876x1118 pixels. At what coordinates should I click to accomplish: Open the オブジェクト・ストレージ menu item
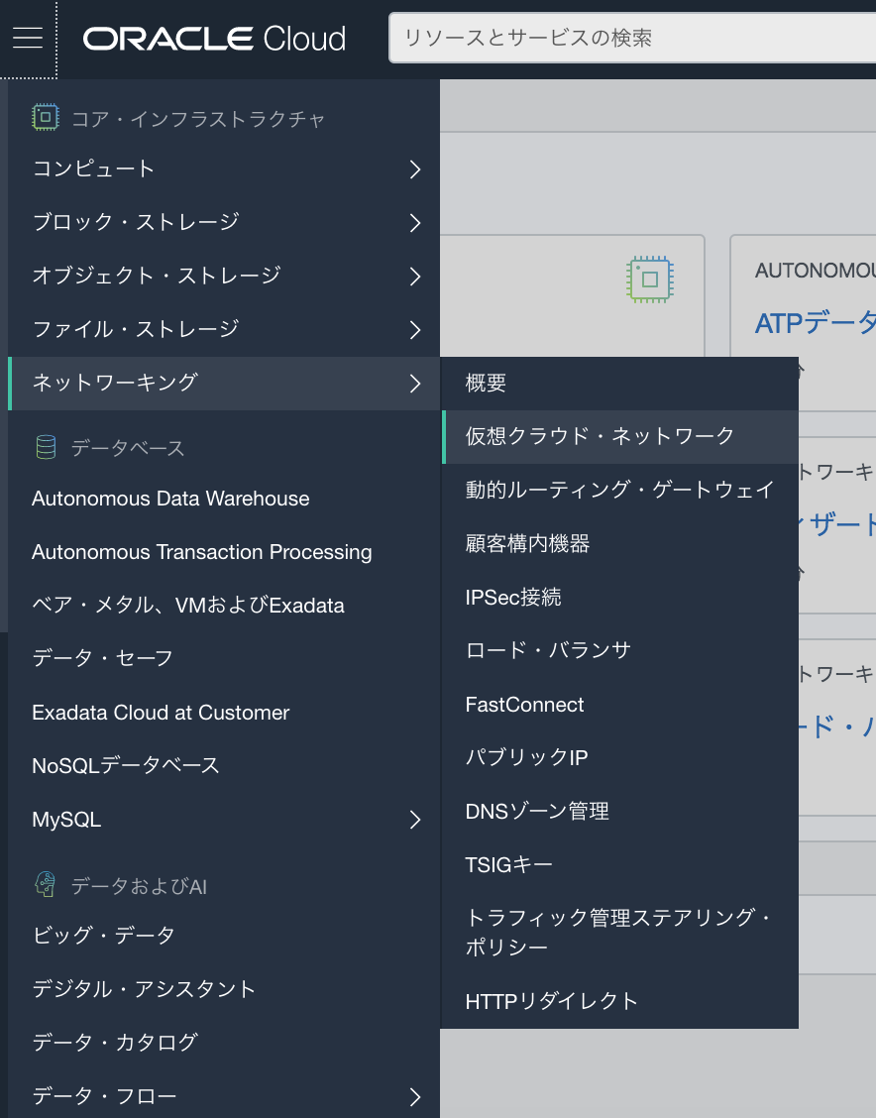pyautogui.click(x=157, y=276)
